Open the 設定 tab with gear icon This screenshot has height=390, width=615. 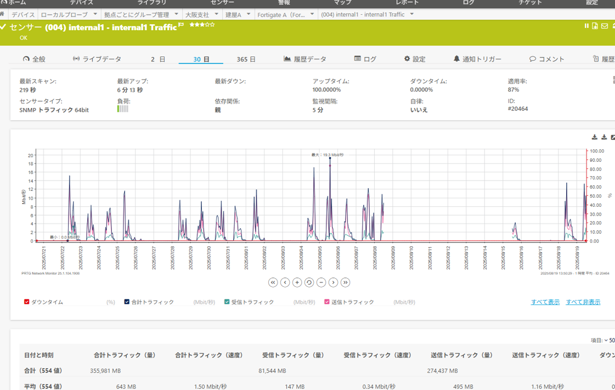coord(415,59)
